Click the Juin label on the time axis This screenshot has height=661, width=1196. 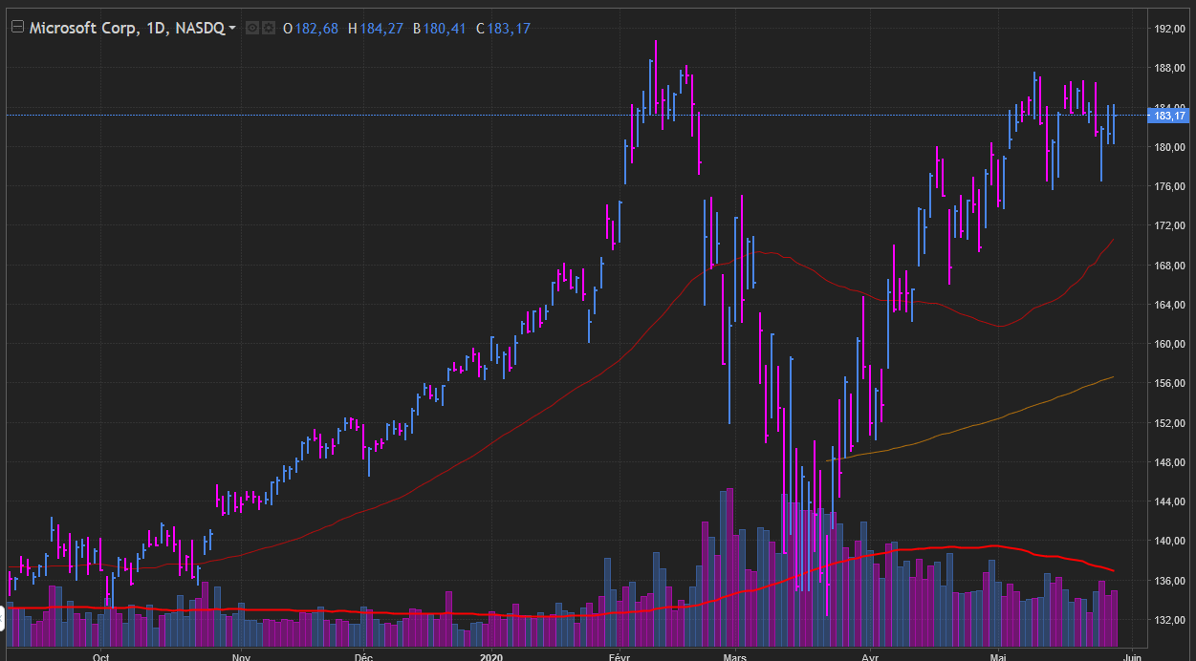click(1131, 657)
